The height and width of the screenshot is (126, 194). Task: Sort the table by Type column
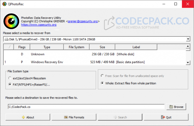[47, 47]
